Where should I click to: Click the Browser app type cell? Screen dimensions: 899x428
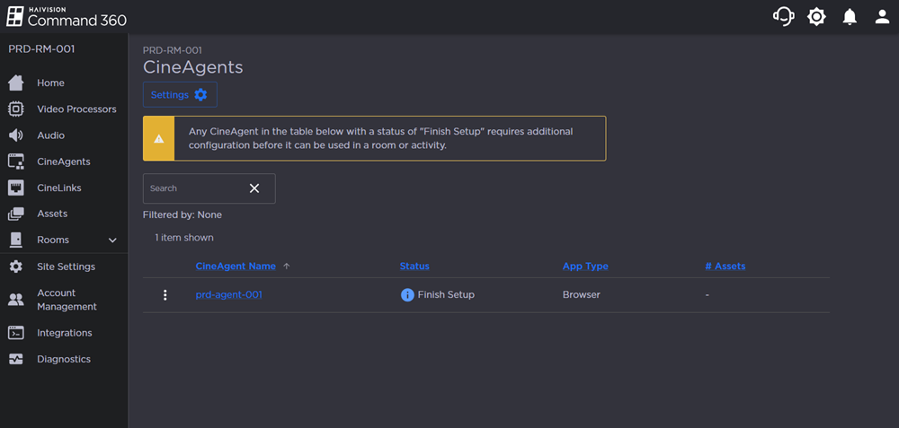[582, 294]
